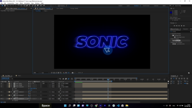Select the Pen tool
The width and height of the screenshot is (192, 108).
[27, 6]
